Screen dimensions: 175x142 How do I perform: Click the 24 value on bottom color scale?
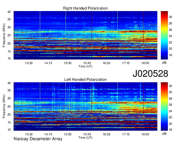coord(170,111)
